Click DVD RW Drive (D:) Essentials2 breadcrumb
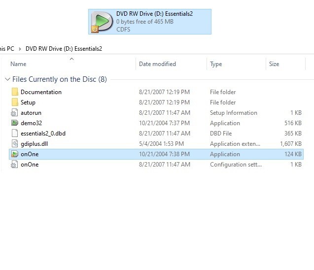Viewport: 314px width, 270px height. click(x=64, y=49)
